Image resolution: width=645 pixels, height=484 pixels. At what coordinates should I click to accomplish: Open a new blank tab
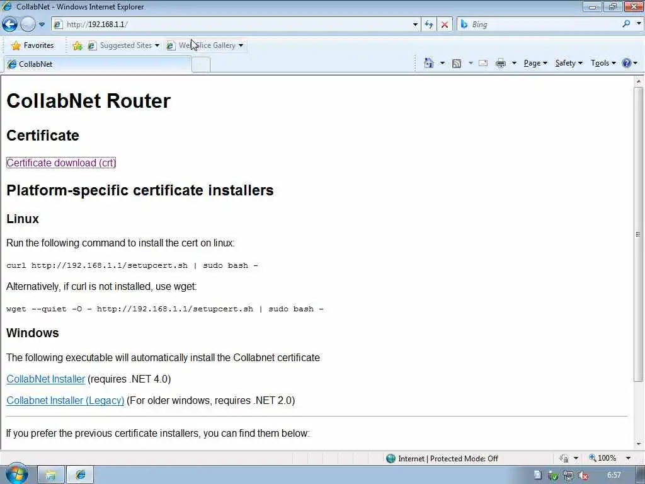(x=201, y=65)
